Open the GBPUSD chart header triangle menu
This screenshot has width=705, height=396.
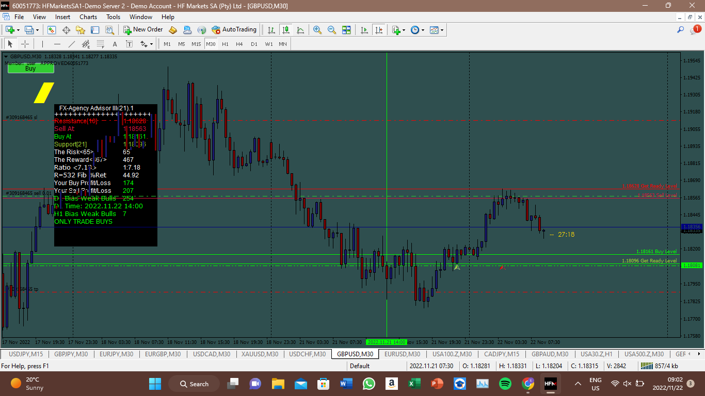pos(6,56)
